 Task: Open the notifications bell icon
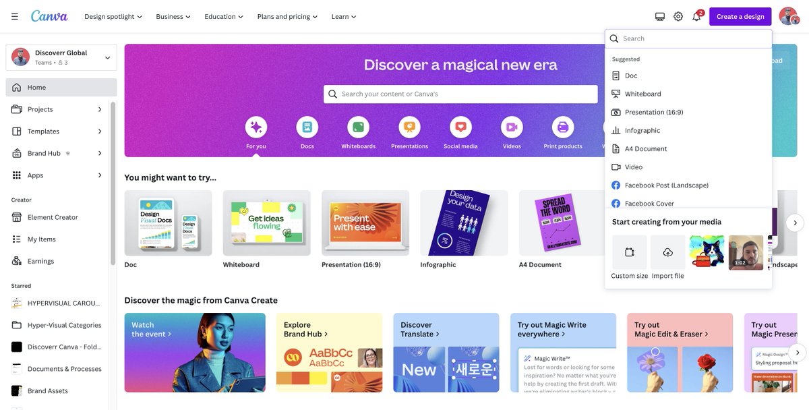coord(697,16)
